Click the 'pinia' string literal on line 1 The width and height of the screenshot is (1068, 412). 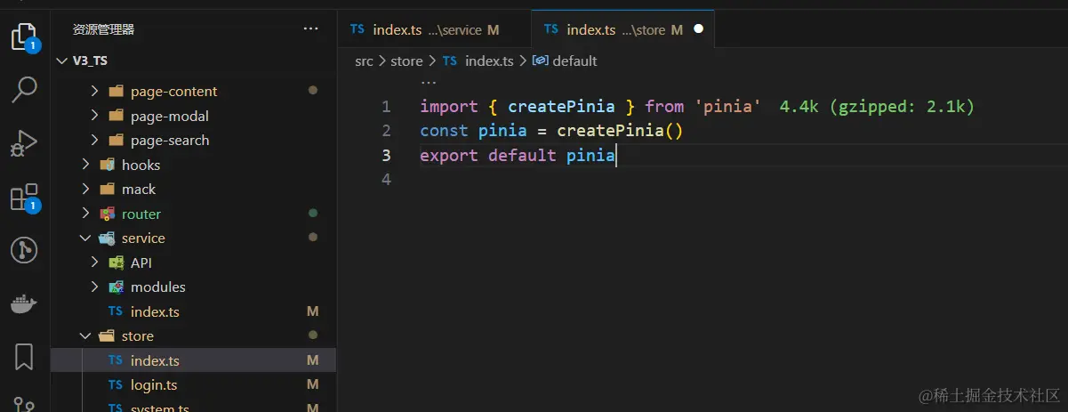(727, 107)
